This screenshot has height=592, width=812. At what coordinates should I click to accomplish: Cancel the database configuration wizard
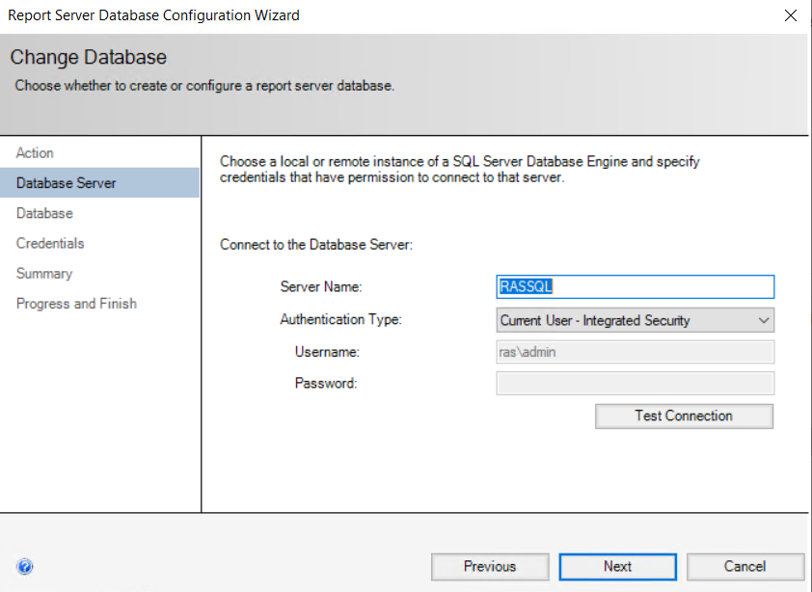click(x=744, y=567)
